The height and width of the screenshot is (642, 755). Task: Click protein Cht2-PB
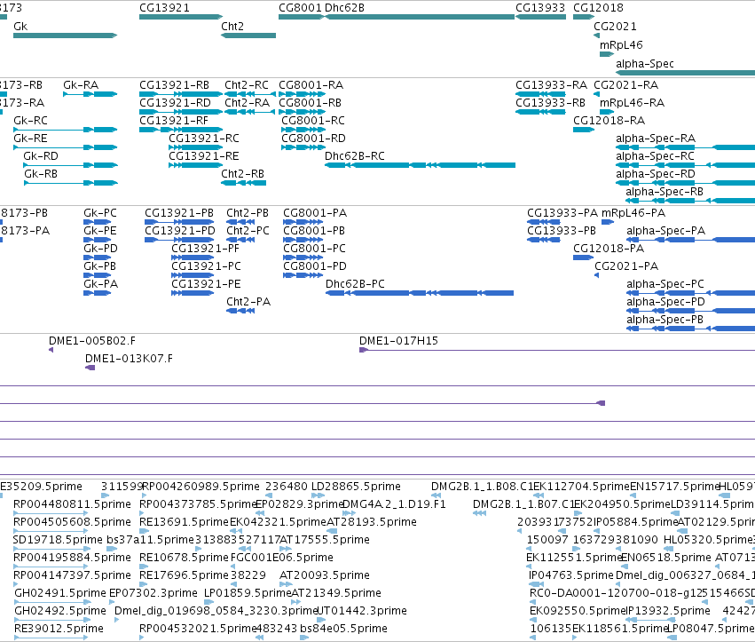240,222
